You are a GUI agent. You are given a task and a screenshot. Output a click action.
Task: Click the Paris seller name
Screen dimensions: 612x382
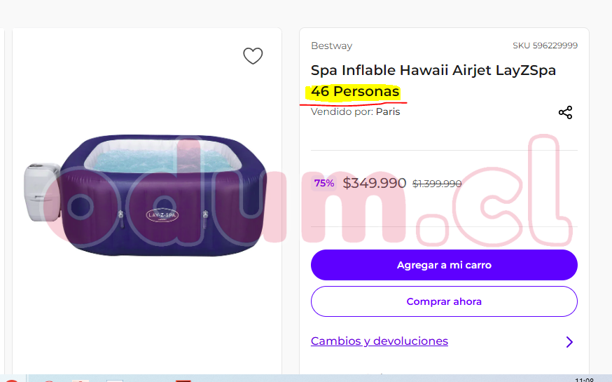point(388,111)
